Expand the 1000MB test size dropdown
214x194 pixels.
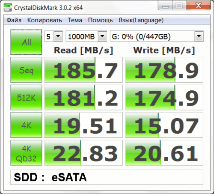(102, 36)
